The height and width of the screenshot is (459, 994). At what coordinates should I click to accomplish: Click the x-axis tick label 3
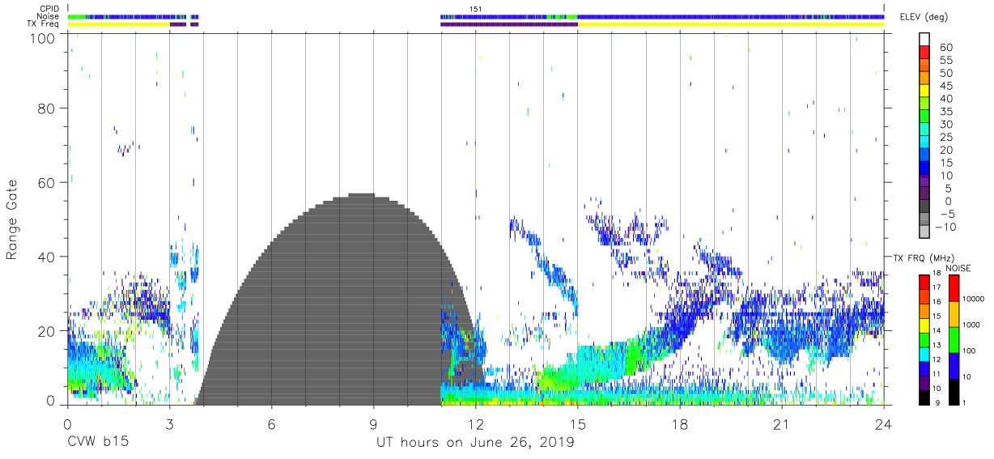[x=169, y=424]
